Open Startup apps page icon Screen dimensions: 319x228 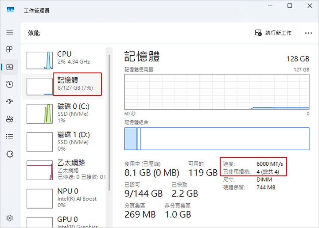coord(10,102)
